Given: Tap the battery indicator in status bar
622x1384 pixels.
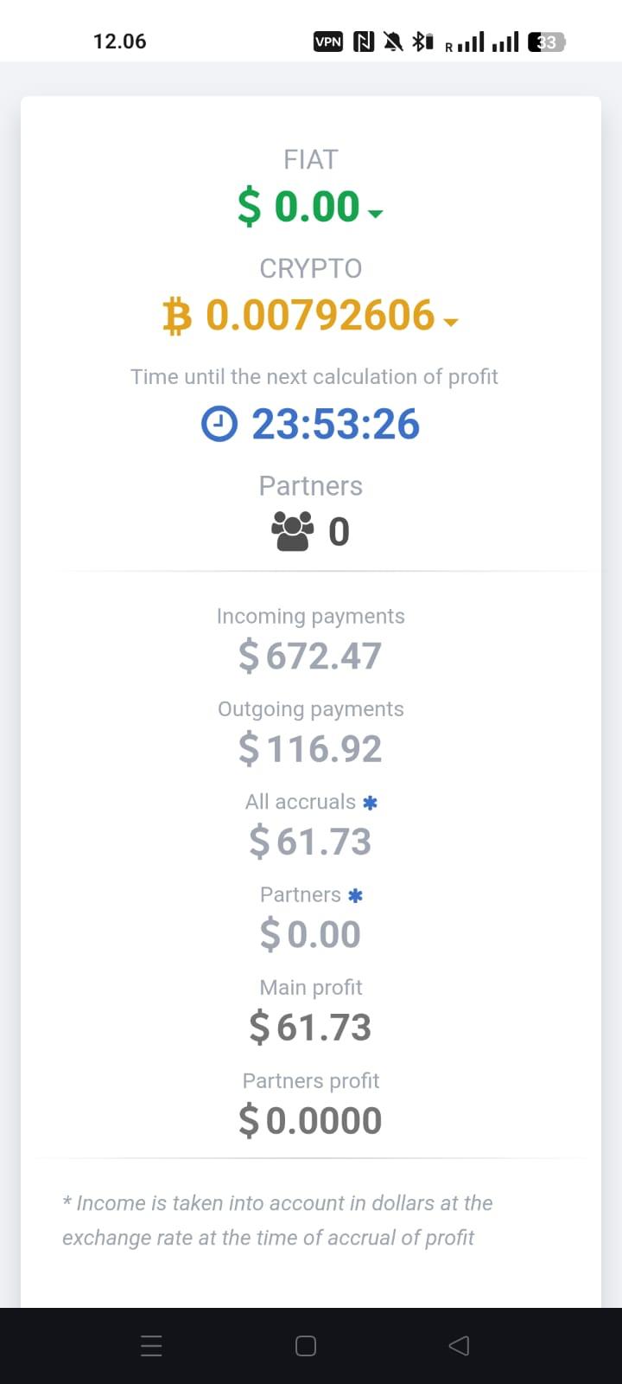Looking at the screenshot, I should [547, 42].
